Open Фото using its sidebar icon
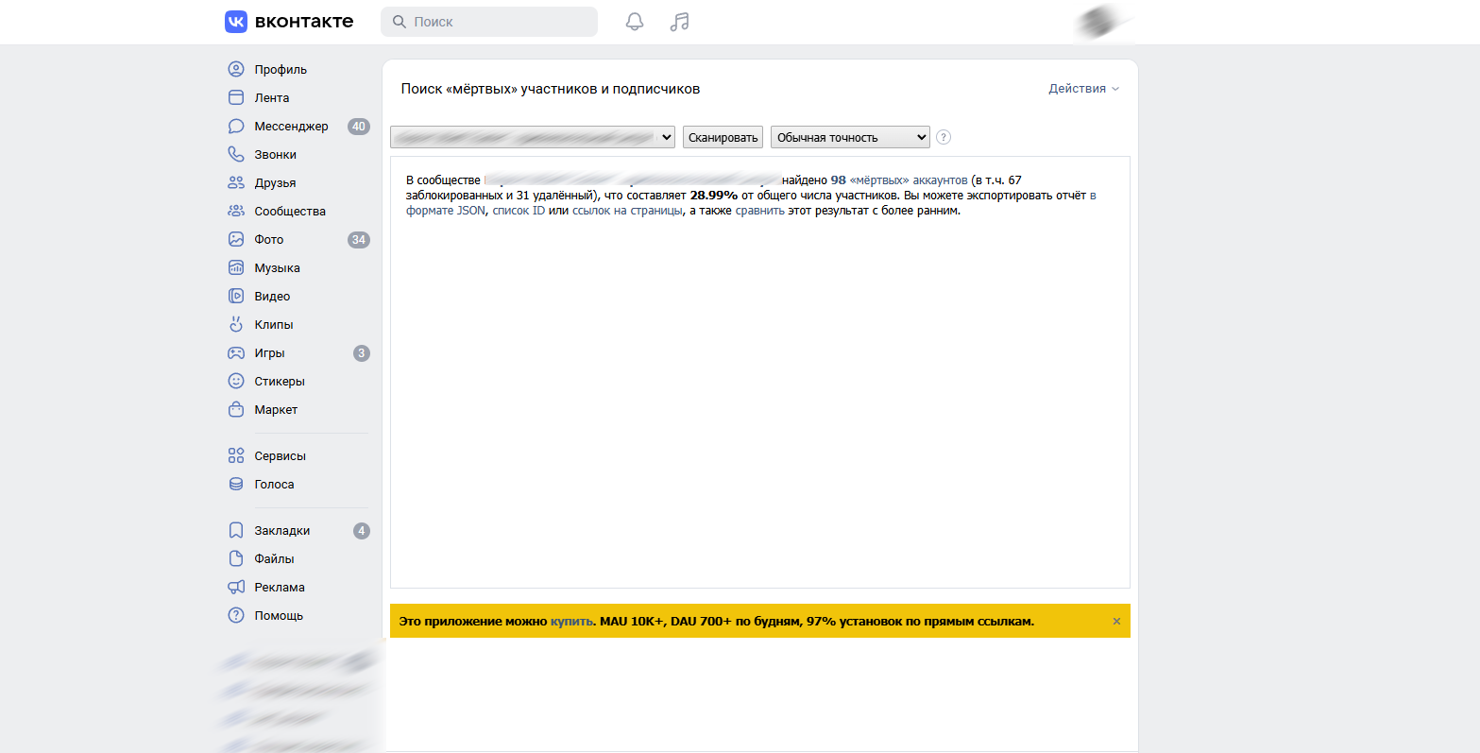Screen dimensions: 1480x753 [234, 239]
